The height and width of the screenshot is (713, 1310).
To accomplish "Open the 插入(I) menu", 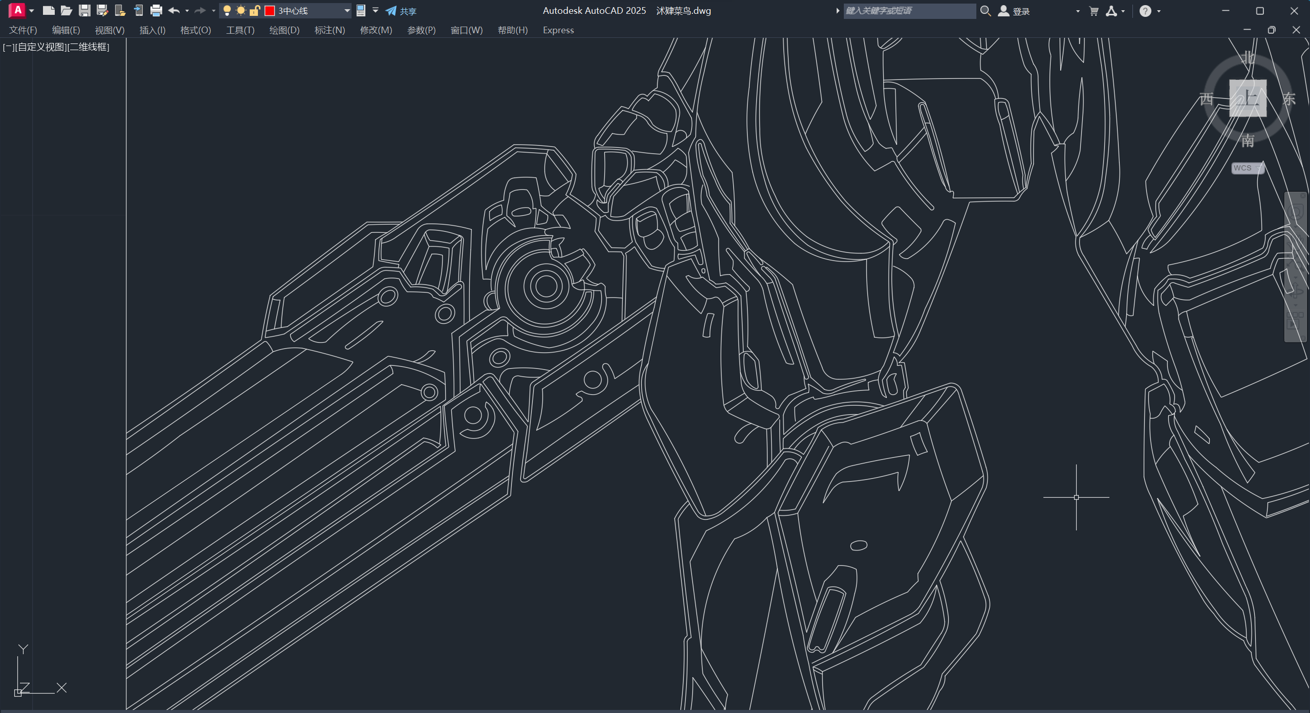I will (x=152, y=30).
